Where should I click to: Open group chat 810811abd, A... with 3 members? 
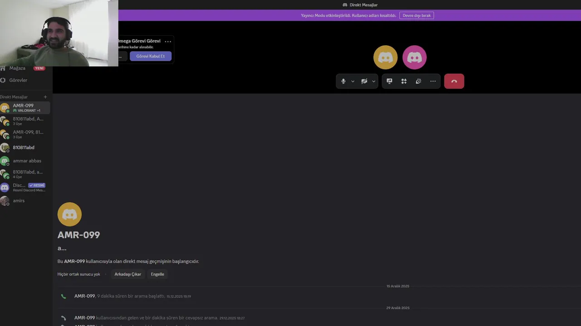pyautogui.click(x=25, y=121)
